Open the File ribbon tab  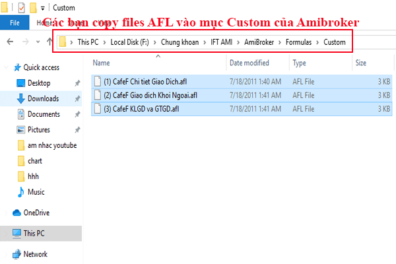pos(15,22)
